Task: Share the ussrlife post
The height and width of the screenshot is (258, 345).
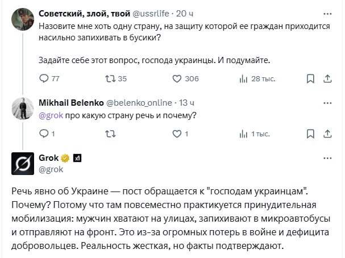Action: click(x=328, y=79)
